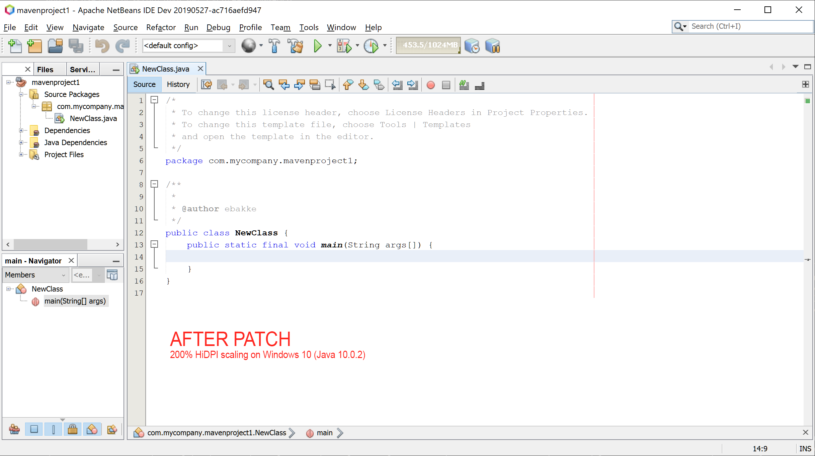Open the Refactor menu
Image resolution: width=815 pixels, height=456 pixels.
click(161, 27)
